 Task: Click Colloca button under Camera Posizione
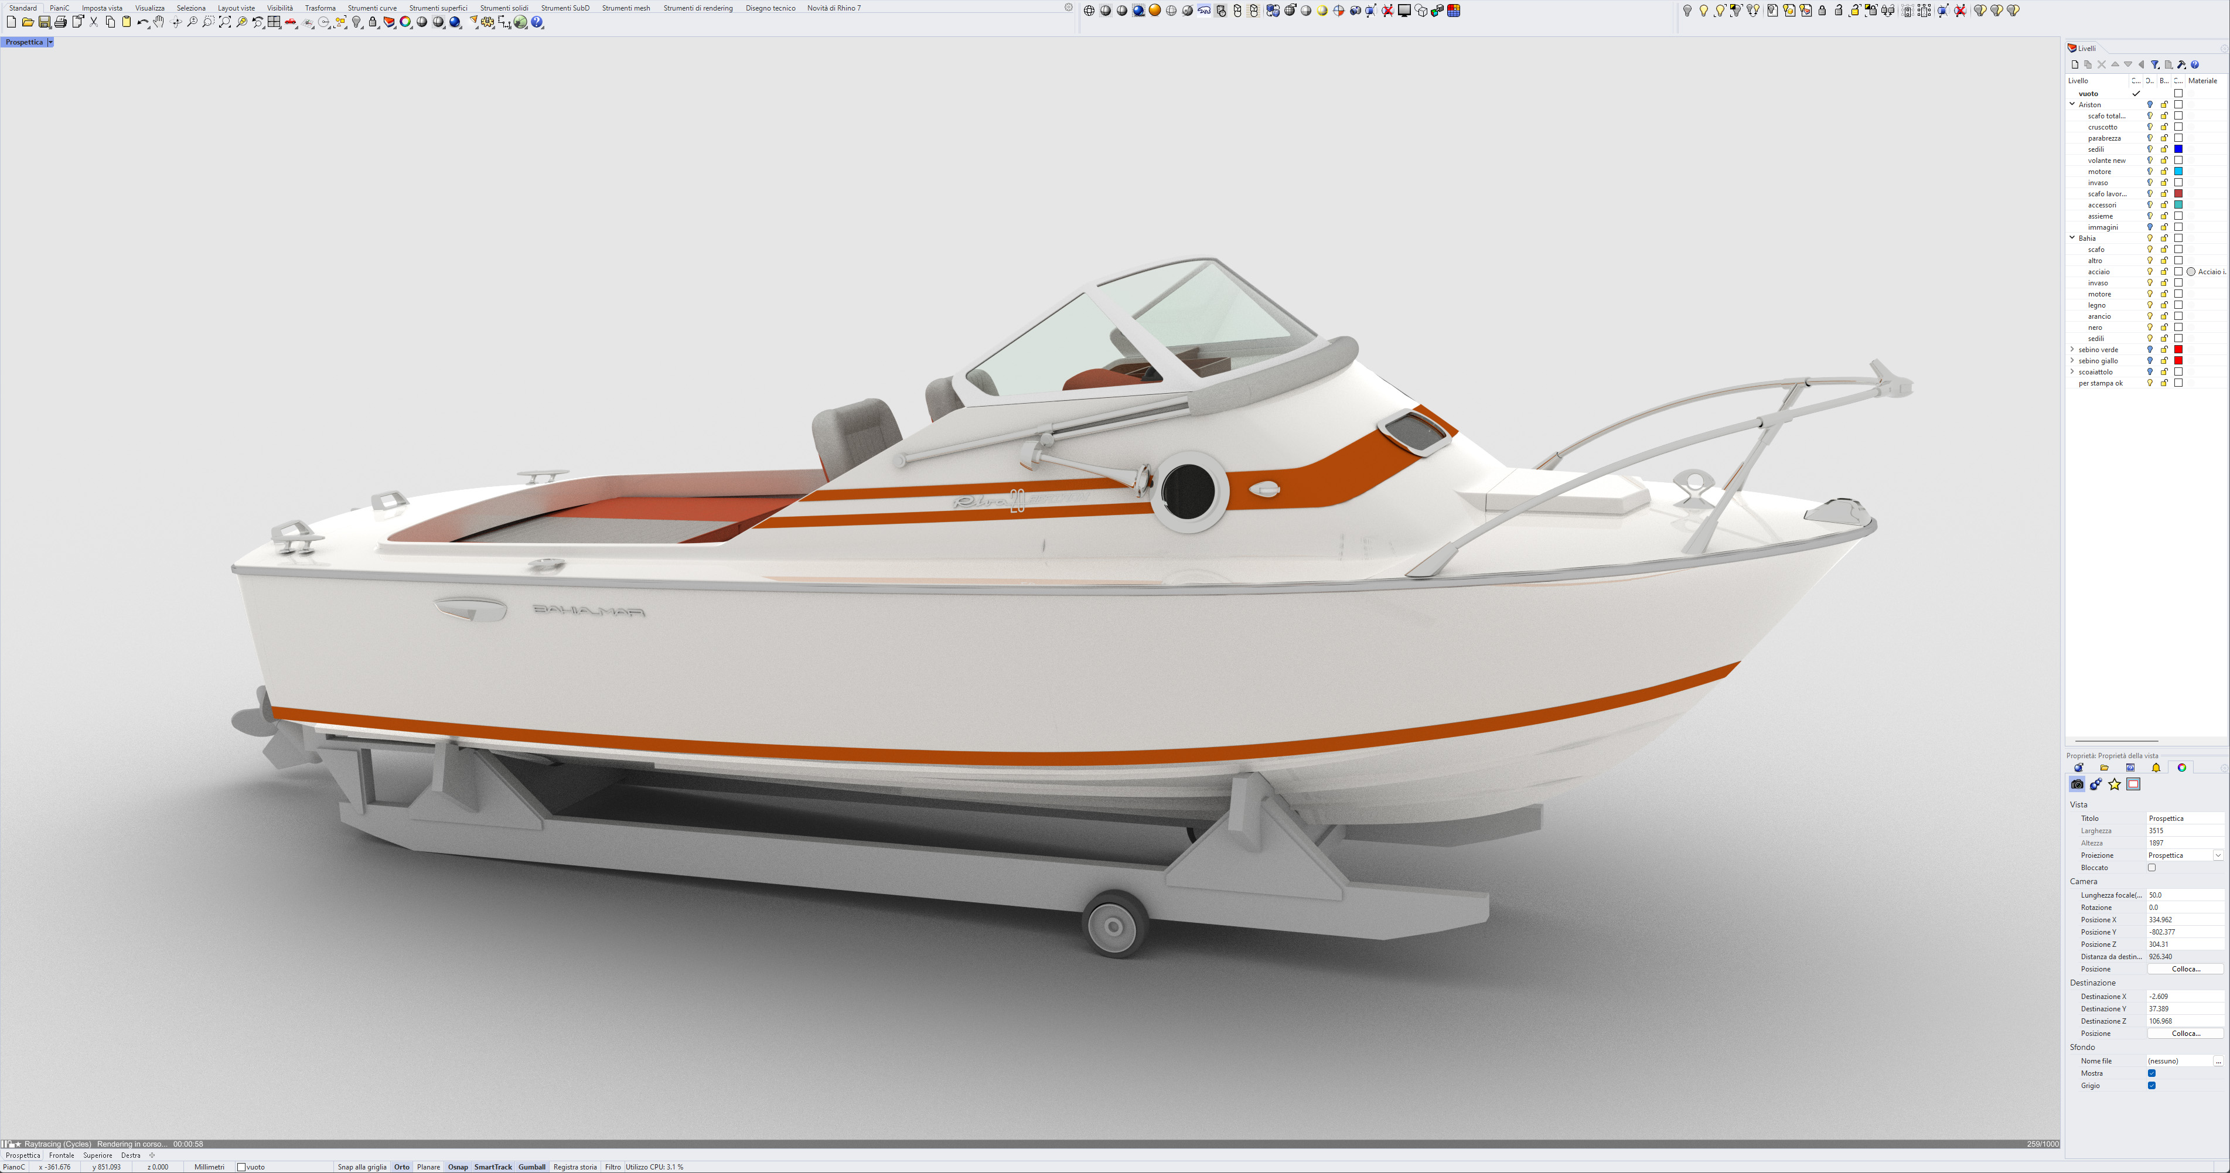pyautogui.click(x=2185, y=969)
